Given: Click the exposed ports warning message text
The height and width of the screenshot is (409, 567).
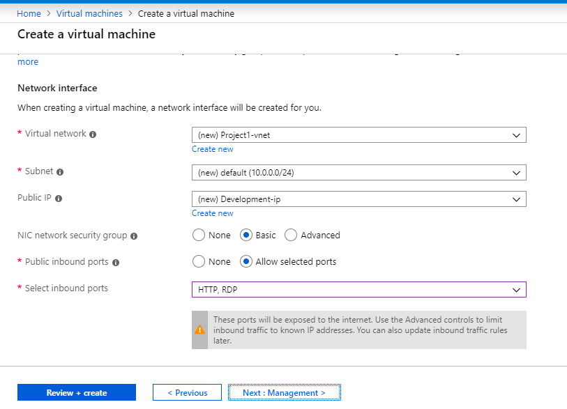Looking at the screenshot, I should tap(360, 330).
